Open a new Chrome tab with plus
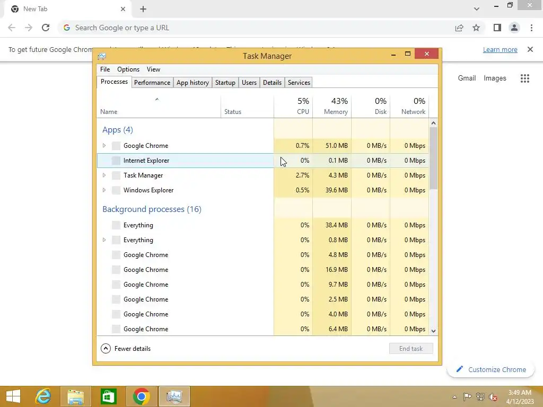 [143, 9]
